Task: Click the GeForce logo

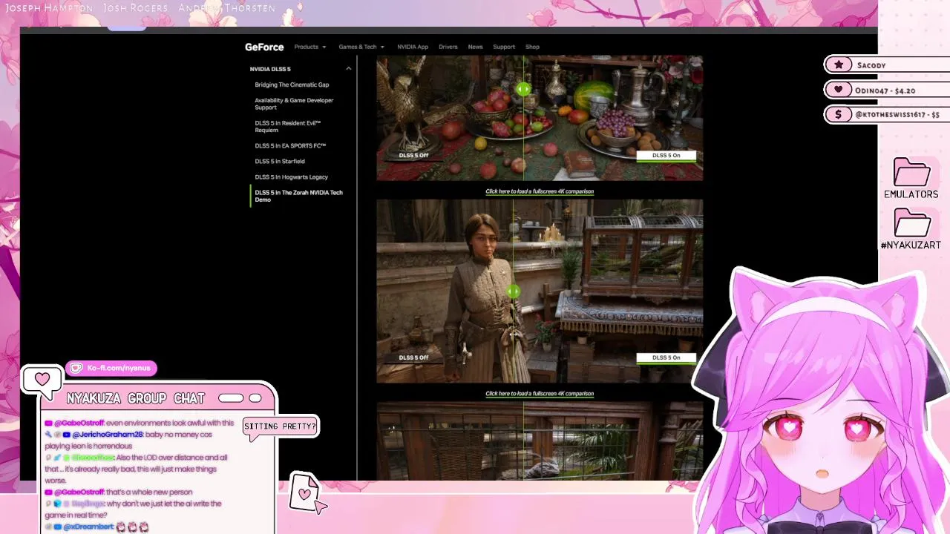Action: point(264,47)
